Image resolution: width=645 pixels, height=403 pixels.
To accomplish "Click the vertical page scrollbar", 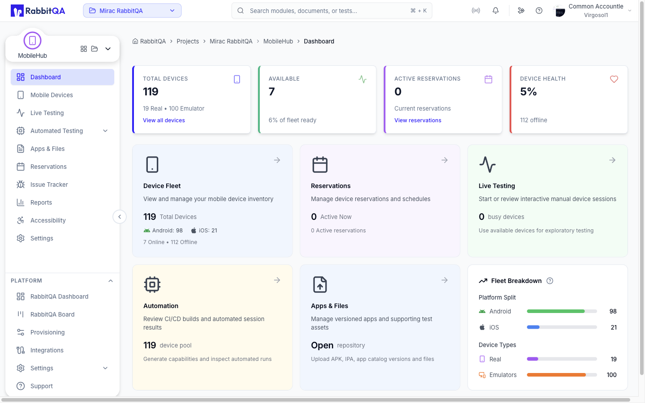I will pos(642,188).
